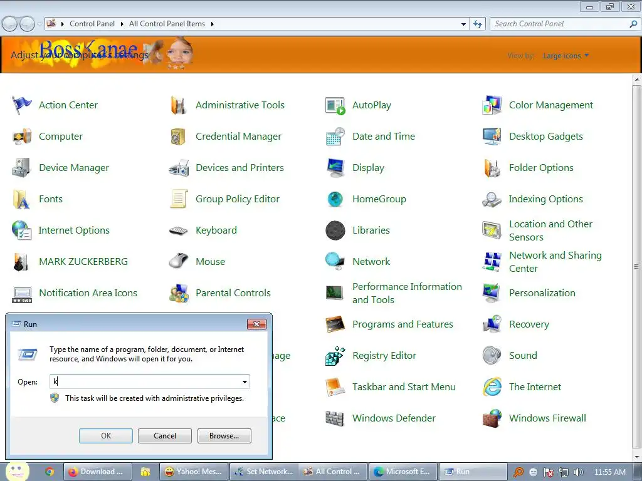Open the Windows Defender wall icon
The image size is (642, 481).
point(335,418)
